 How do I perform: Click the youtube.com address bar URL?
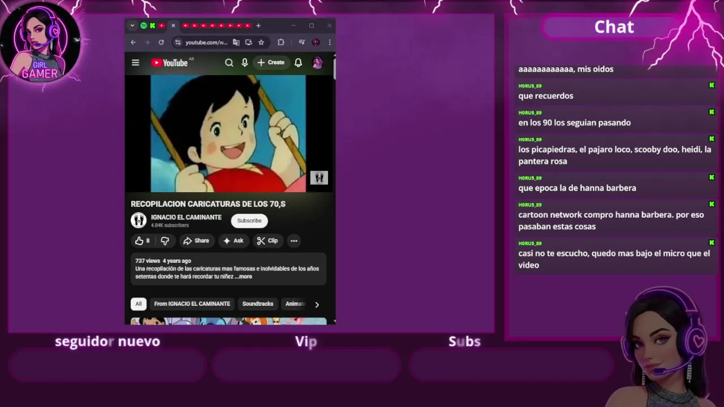206,42
